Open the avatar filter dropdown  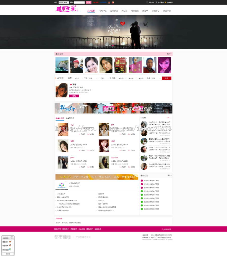156,78
